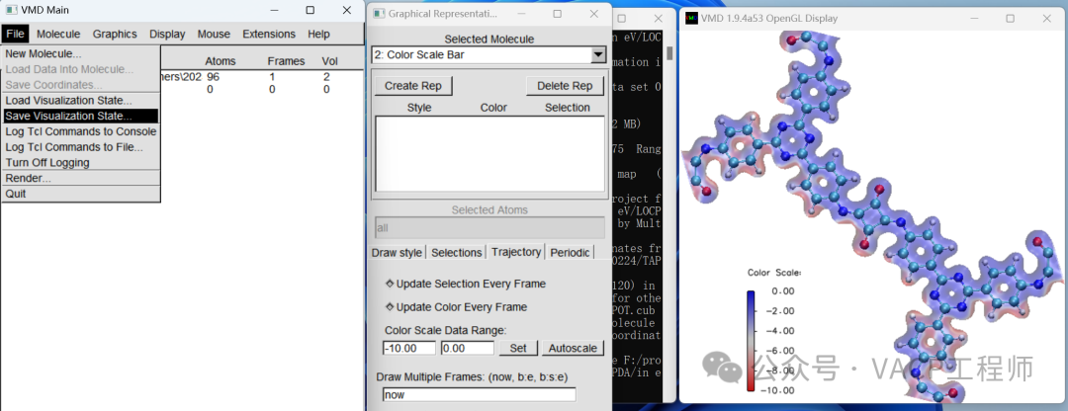Screen dimensions: 1068x411
Task: Choose New Molecule from File menu
Action: (81, 53)
